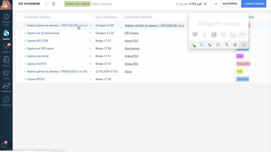Click the Поиск и фильтр search field
The width and height of the screenshot is (271, 152).
[x=102, y=4]
